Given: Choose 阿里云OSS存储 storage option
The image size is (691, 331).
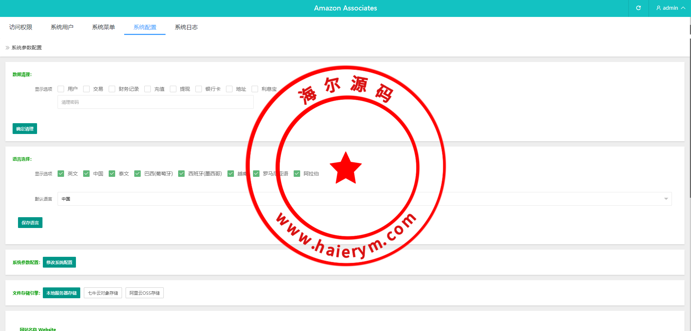Looking at the screenshot, I should click(145, 293).
